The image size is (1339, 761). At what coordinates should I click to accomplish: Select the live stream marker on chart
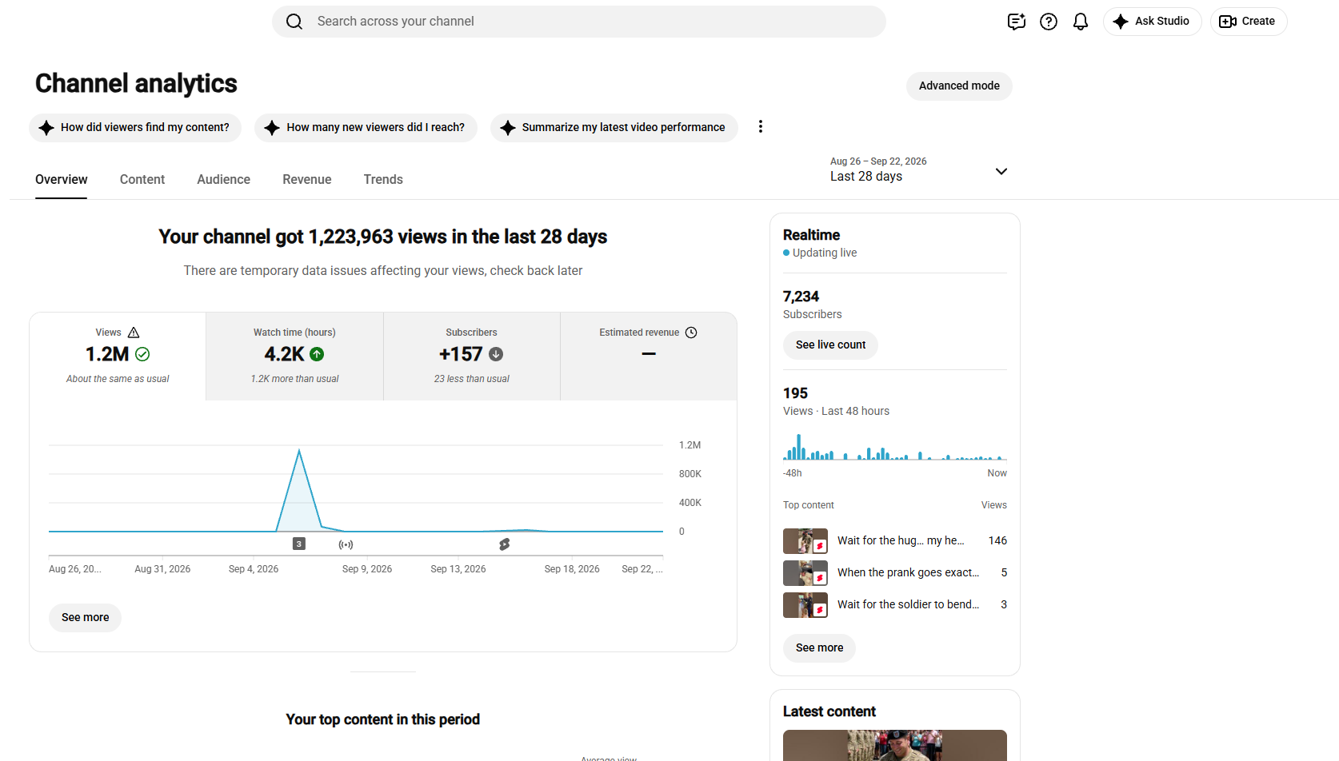tap(346, 544)
